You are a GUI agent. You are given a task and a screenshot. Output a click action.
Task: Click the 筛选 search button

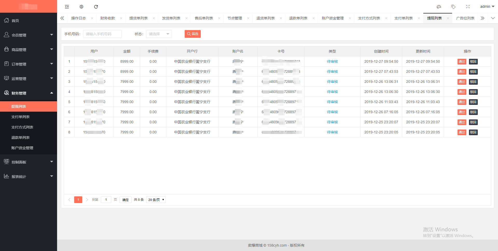click(193, 34)
